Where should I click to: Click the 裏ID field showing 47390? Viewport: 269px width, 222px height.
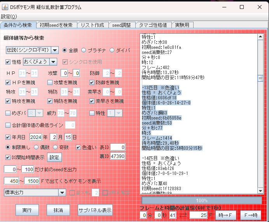coord(118,156)
